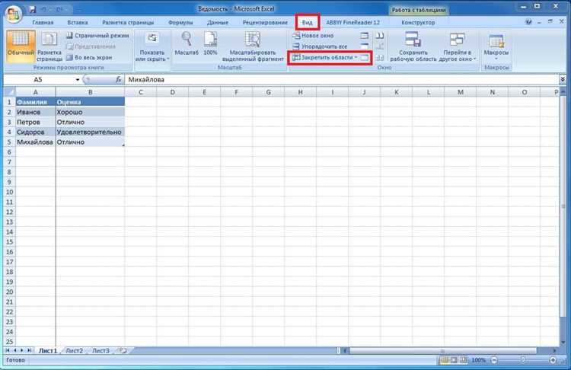Set zoom to 100% in the ribbon

click(x=210, y=43)
